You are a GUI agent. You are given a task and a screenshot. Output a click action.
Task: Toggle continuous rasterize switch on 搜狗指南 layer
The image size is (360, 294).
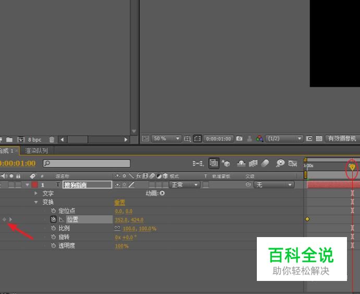(124, 185)
